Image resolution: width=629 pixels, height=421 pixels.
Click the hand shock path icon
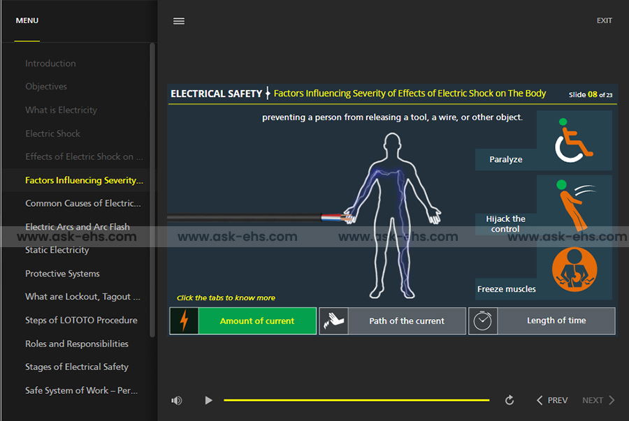334,321
